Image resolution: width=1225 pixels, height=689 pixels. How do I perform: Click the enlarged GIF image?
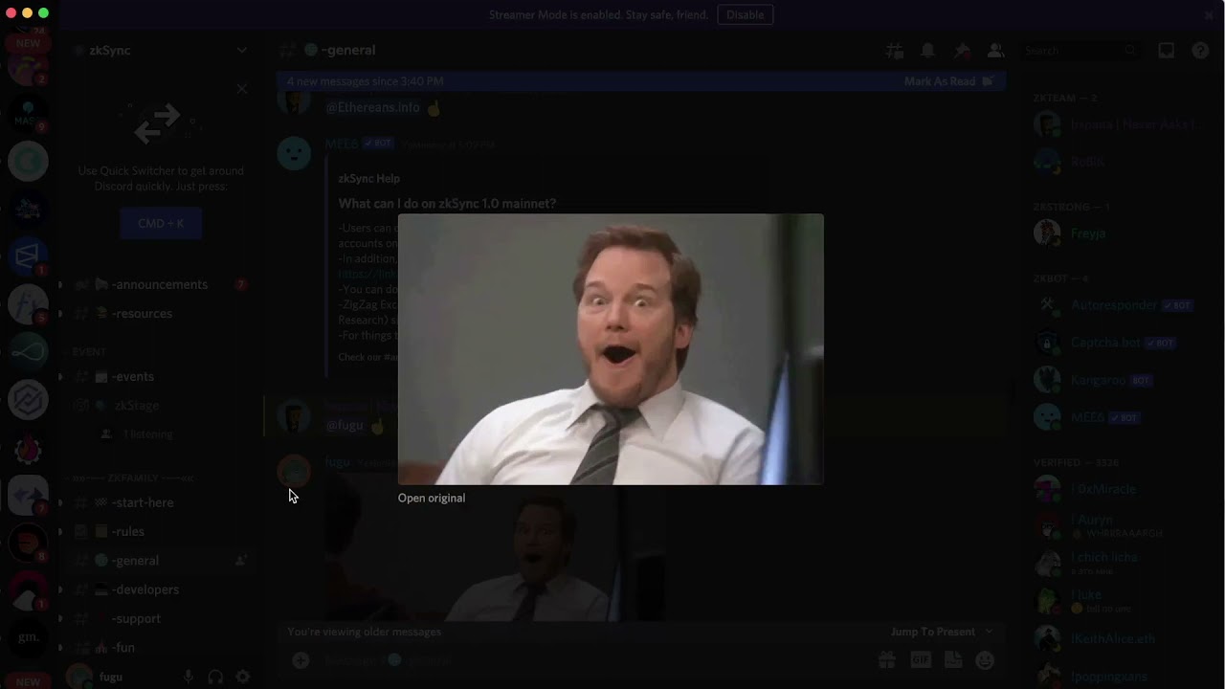(611, 349)
